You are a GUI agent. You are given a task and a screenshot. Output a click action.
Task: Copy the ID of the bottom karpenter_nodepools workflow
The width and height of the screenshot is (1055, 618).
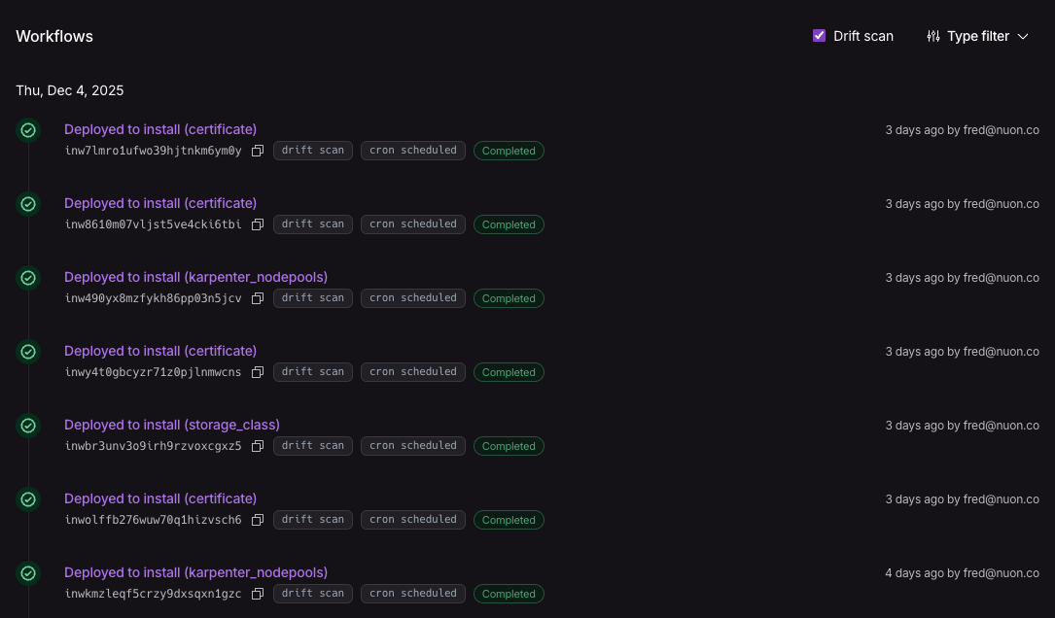coord(257,594)
